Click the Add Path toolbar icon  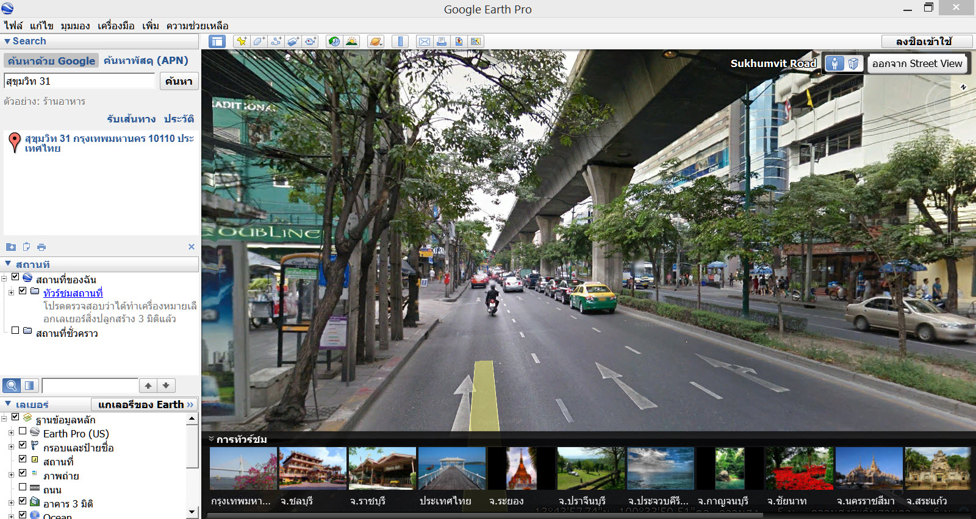[276, 41]
